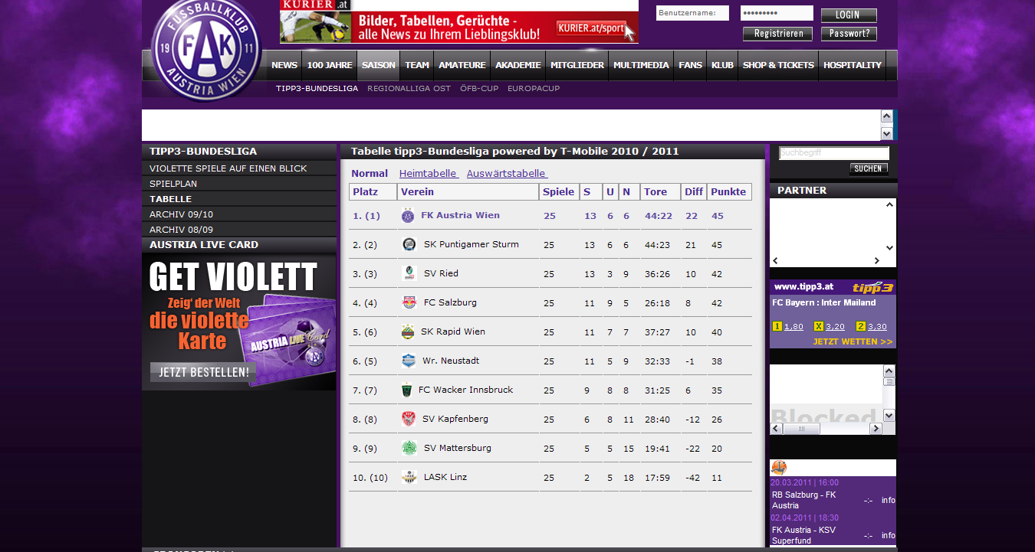The height and width of the screenshot is (552, 1035).
Task: Open the MITGLIEDER menu
Action: [577, 65]
